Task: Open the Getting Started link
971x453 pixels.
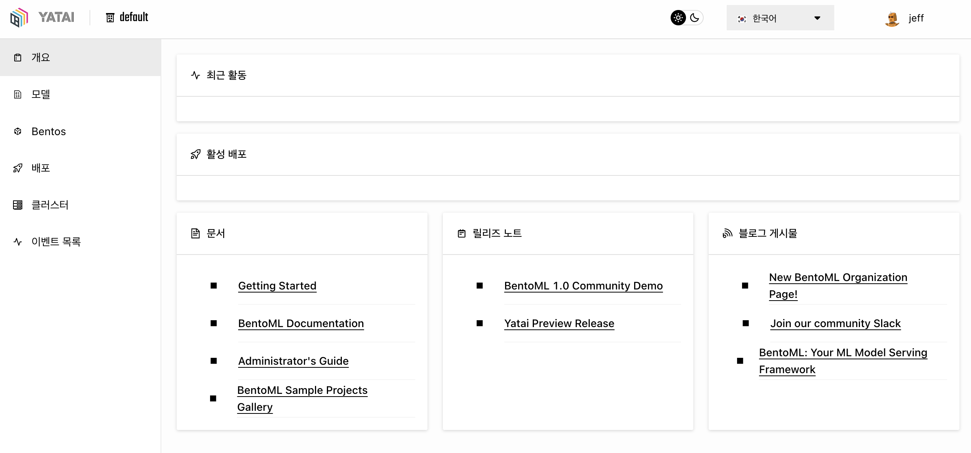Action: (277, 286)
